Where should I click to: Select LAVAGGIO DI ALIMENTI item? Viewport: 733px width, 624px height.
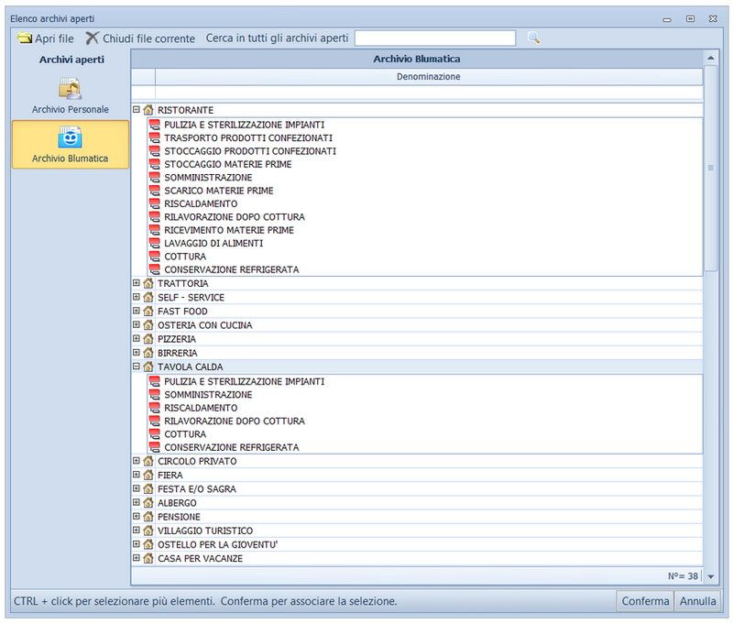coord(213,244)
